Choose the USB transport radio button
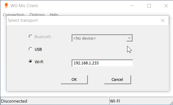The height and width of the screenshot is (105, 173). [x=31, y=49]
